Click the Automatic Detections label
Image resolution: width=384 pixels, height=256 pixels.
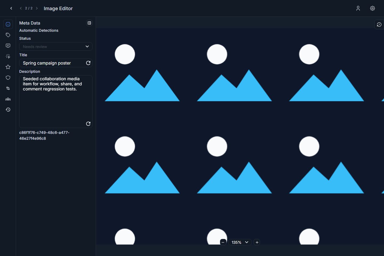tap(39, 30)
